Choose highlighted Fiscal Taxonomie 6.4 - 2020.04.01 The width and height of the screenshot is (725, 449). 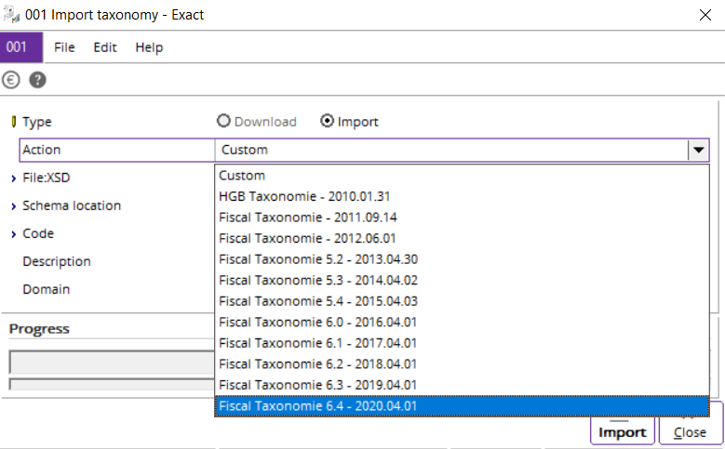pyautogui.click(x=462, y=406)
